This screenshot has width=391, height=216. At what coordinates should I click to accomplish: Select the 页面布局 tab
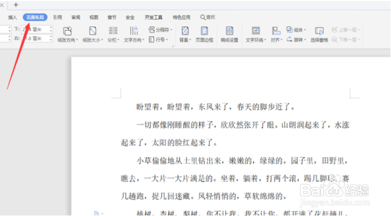pyautogui.click(x=35, y=17)
